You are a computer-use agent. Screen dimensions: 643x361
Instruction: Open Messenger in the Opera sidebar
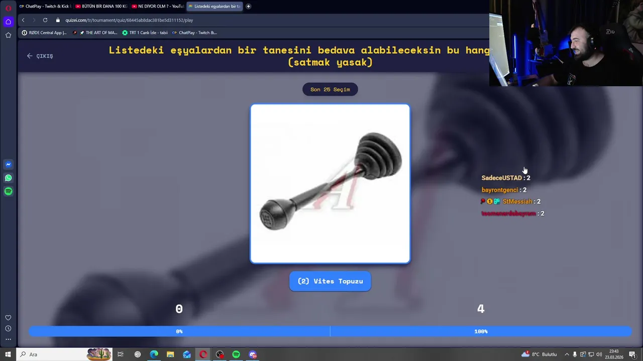pos(8,164)
